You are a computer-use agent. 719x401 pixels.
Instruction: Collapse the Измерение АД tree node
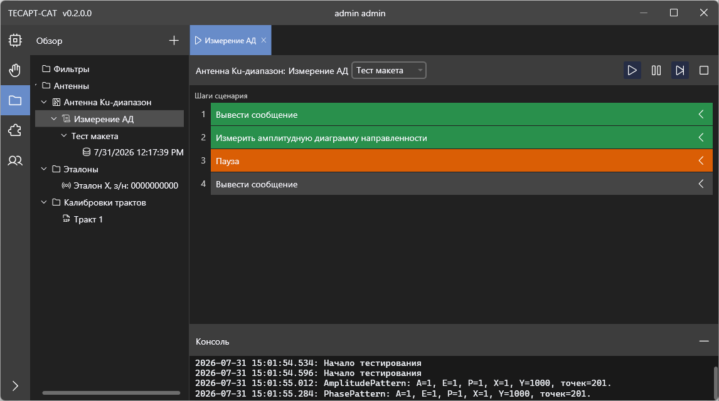[54, 119]
